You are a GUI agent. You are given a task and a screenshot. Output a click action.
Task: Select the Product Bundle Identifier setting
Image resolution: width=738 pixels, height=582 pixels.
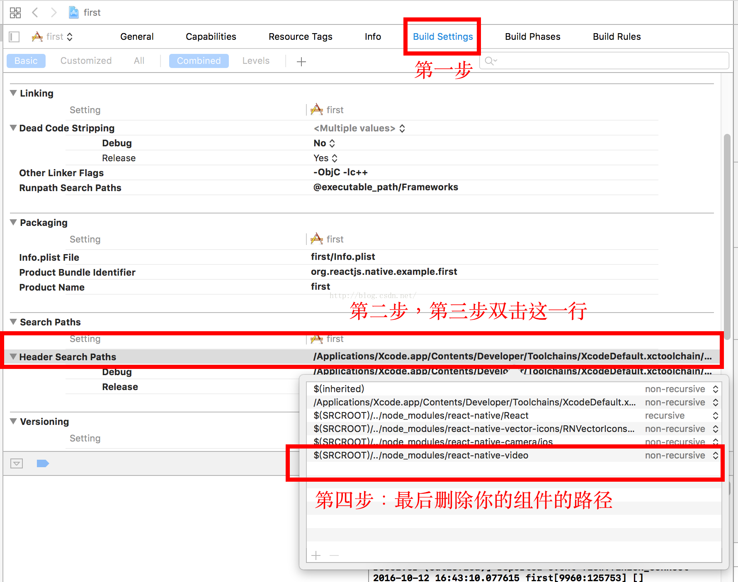pos(339,272)
